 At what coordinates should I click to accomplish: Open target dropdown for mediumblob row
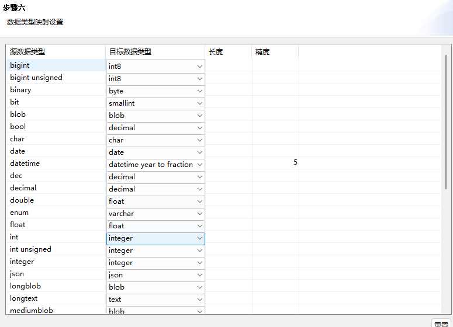[155, 310]
